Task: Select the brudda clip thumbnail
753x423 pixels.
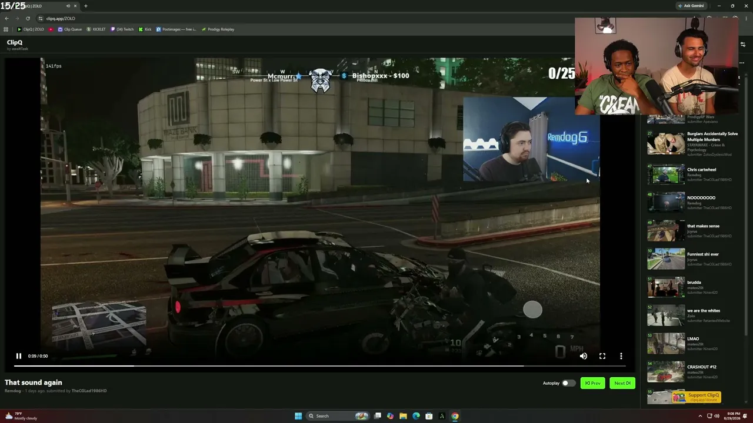Action: tap(666, 287)
